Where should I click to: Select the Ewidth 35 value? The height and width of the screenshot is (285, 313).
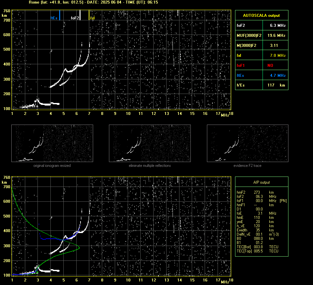(258, 230)
